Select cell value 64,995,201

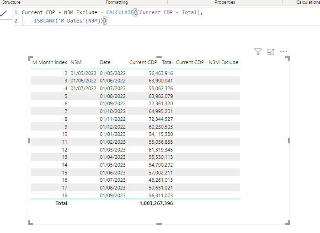pyautogui.click(x=160, y=111)
